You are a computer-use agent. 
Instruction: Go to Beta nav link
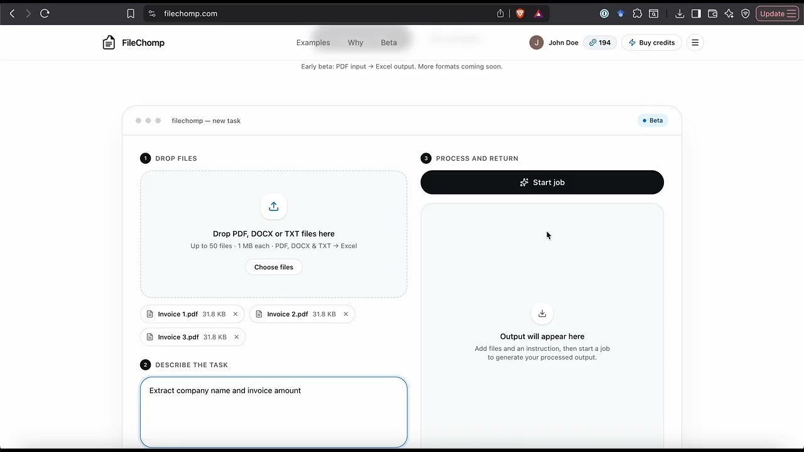[389, 43]
